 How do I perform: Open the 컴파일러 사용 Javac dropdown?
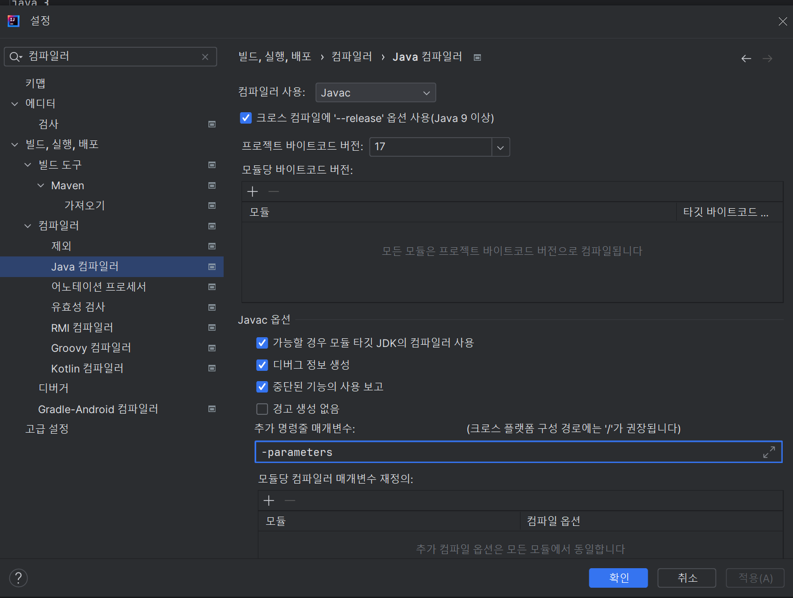click(x=376, y=93)
